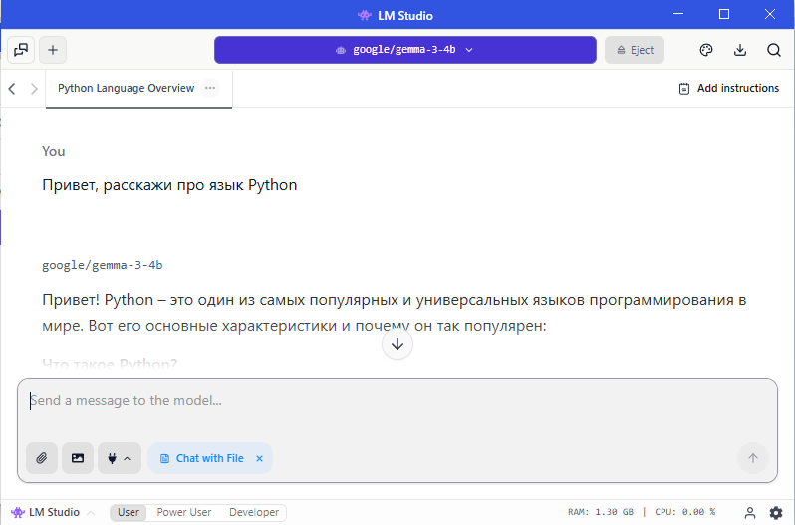Open the chats sidebar icon
The image size is (795, 525).
(x=21, y=50)
